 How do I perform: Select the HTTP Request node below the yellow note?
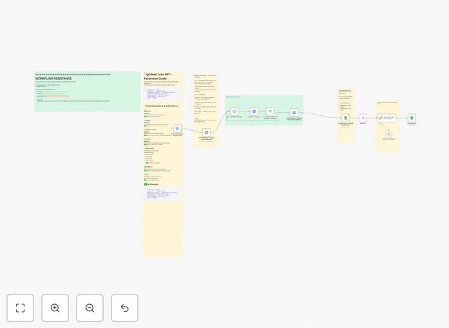(x=206, y=132)
